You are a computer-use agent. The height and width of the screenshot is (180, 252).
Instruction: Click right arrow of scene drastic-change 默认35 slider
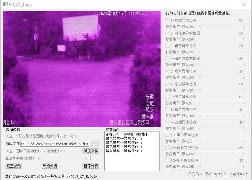pos(244,167)
